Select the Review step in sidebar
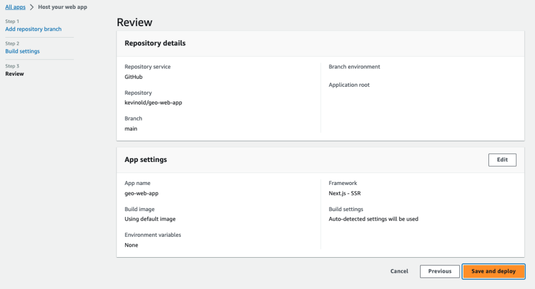The width and height of the screenshot is (535, 289). (x=15, y=74)
